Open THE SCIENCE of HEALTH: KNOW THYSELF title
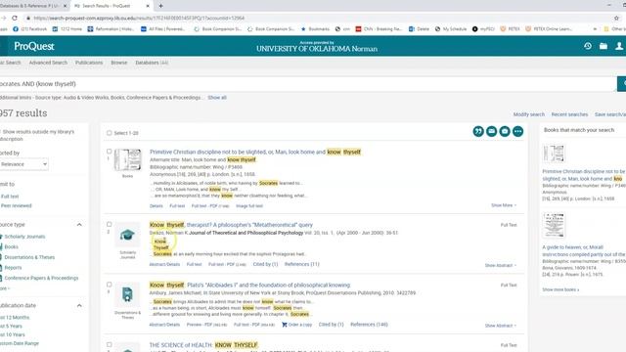The width and height of the screenshot is (626, 352). (203, 345)
